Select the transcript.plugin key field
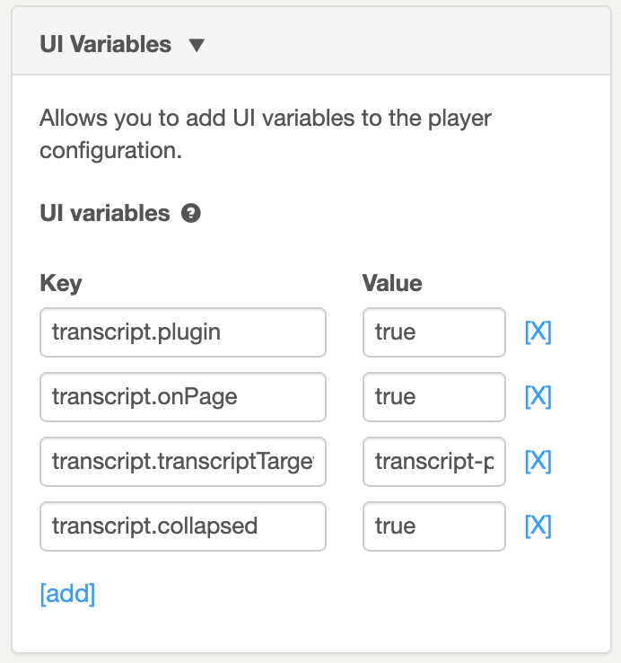 point(183,332)
